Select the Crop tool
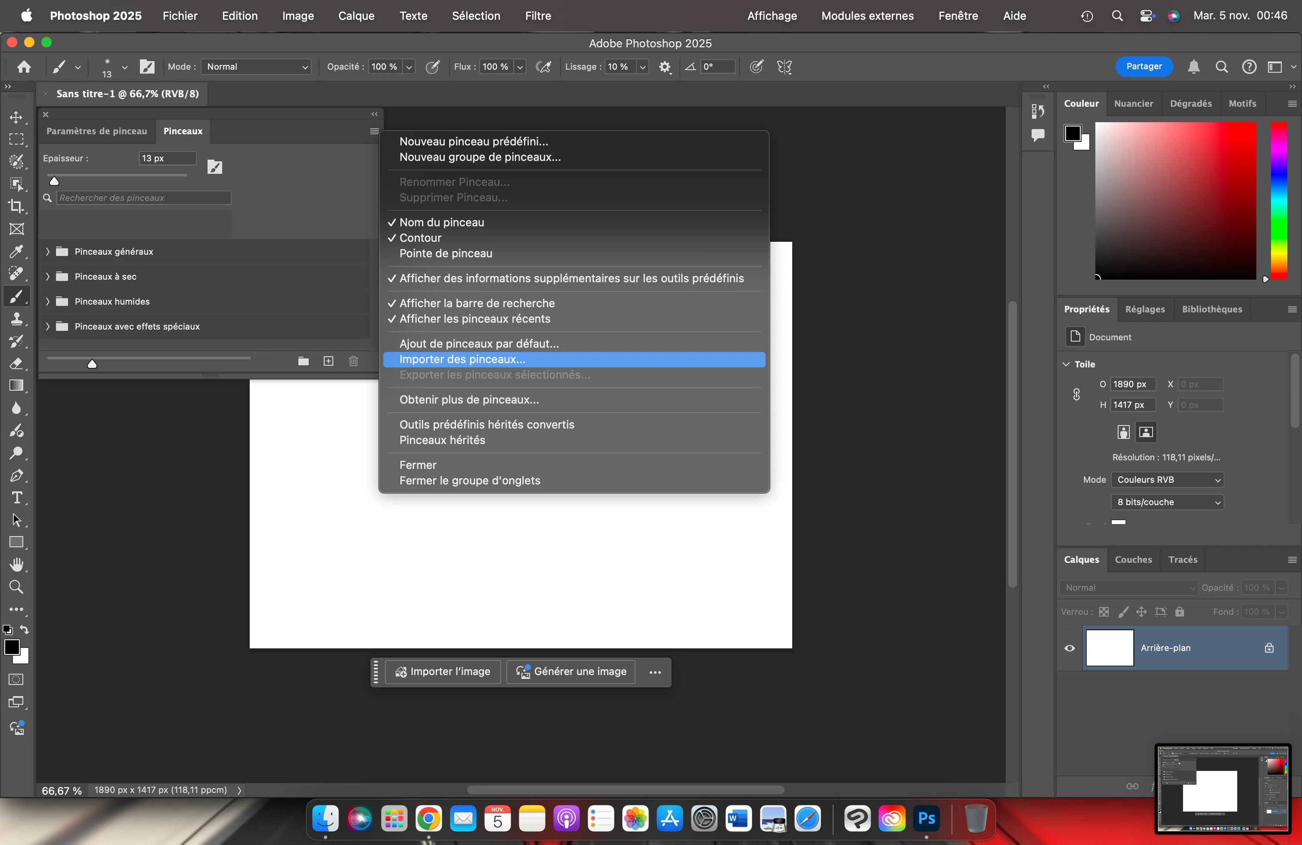 tap(16, 207)
